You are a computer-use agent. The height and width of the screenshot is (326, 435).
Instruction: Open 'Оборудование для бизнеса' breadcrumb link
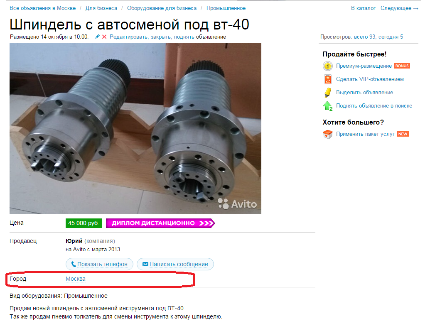[x=162, y=8]
